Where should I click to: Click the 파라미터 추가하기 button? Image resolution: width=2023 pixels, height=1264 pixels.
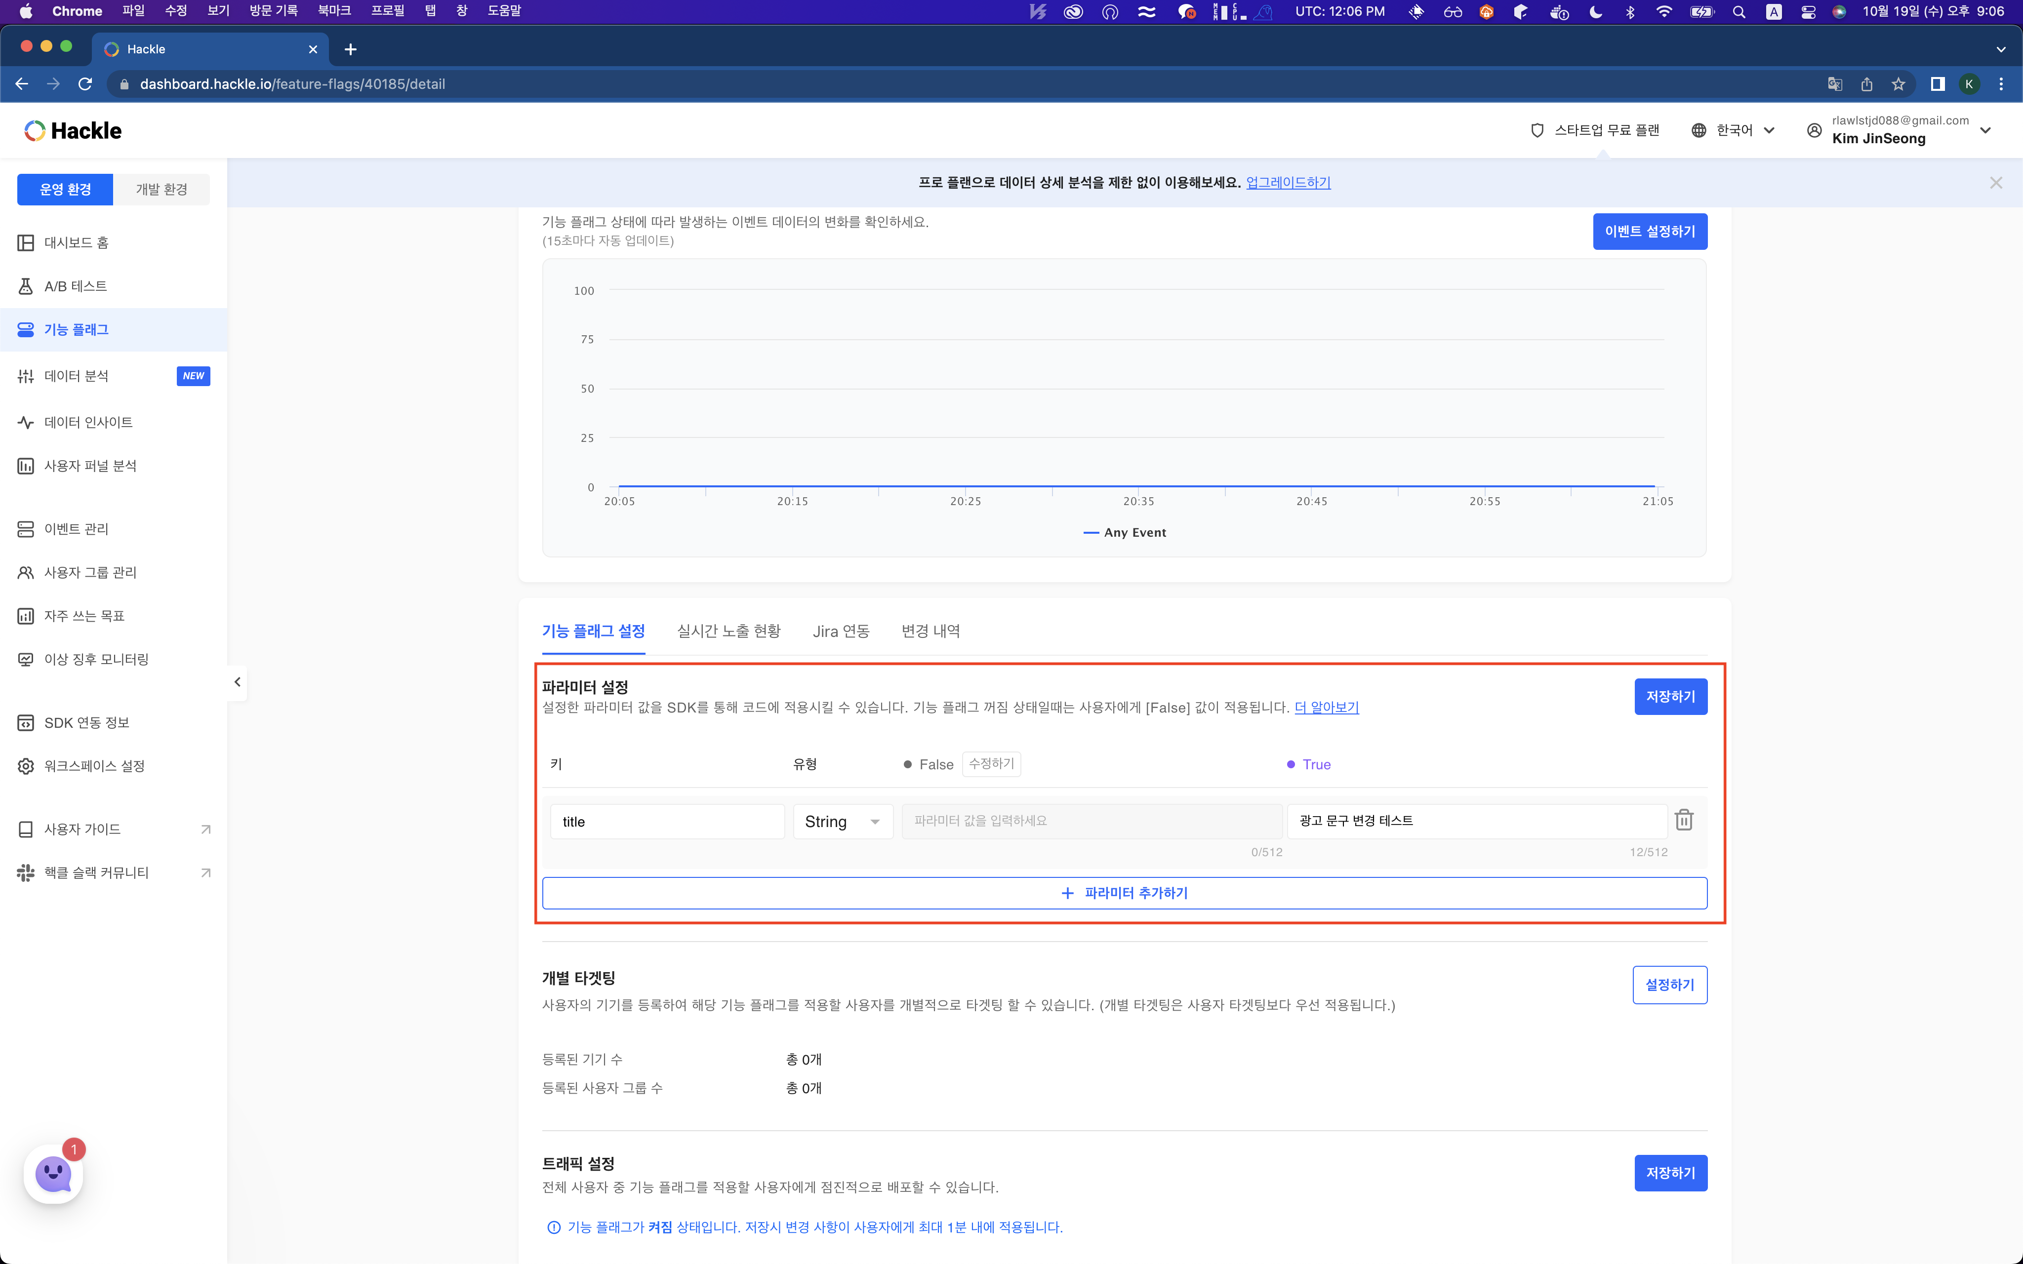[x=1124, y=893]
